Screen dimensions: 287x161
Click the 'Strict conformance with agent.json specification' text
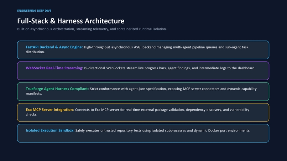click(x=141, y=91)
